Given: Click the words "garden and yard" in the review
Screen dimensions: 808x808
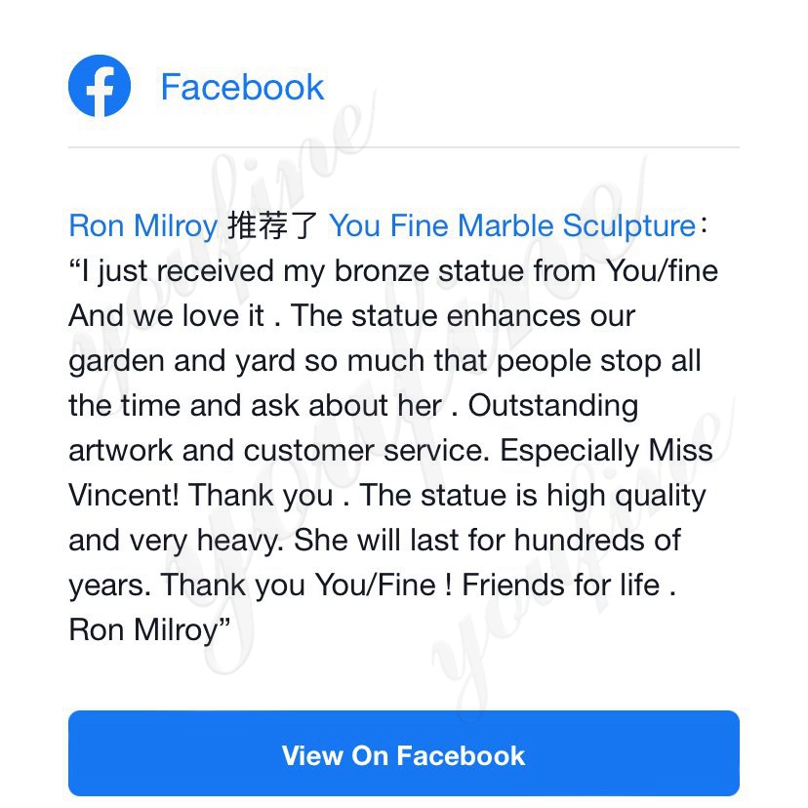Looking at the screenshot, I should point(182,361).
